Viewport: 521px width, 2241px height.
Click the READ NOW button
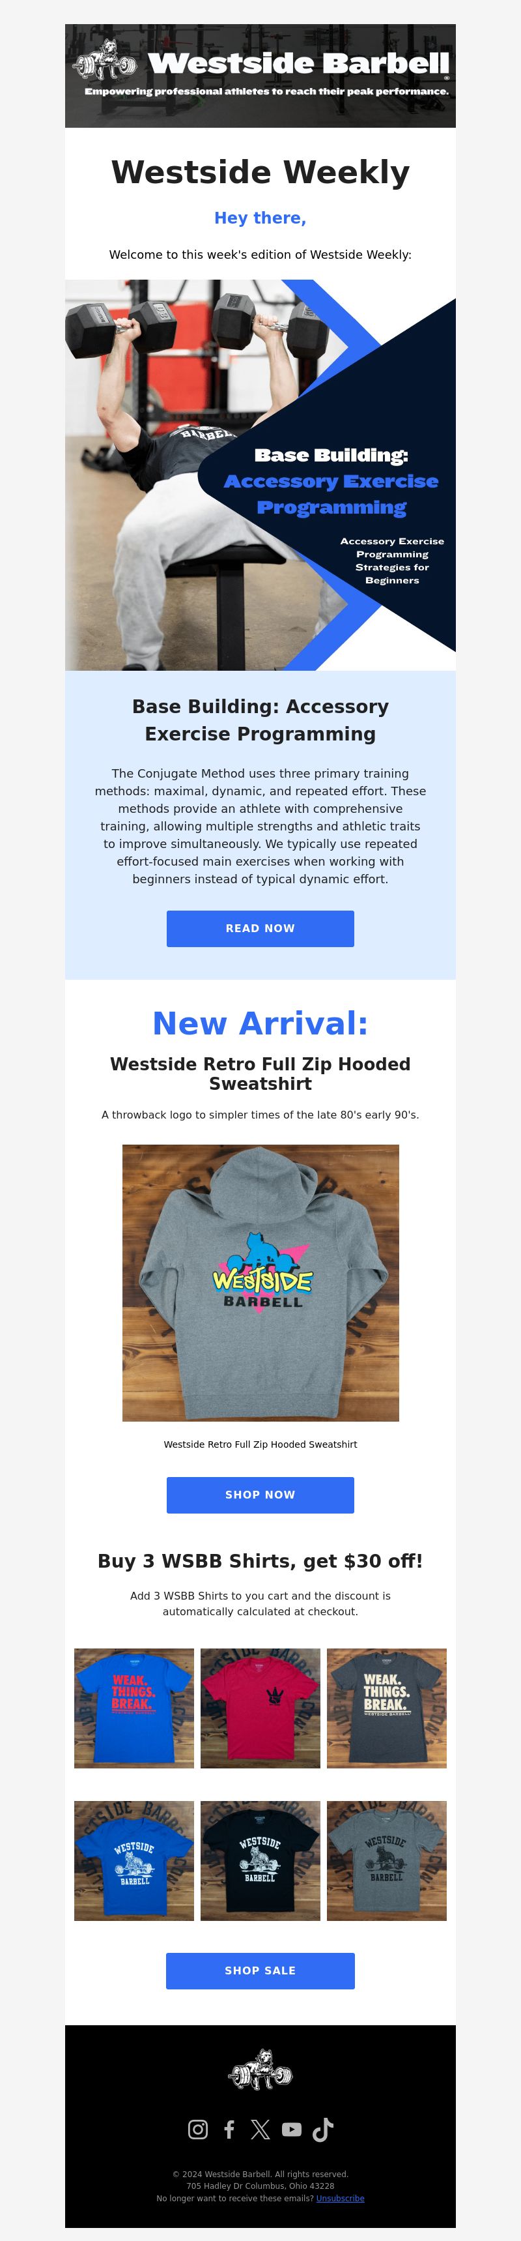coord(260,928)
